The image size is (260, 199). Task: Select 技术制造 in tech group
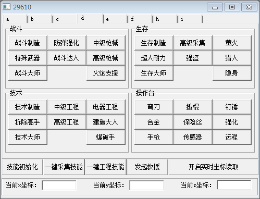[x=28, y=107]
